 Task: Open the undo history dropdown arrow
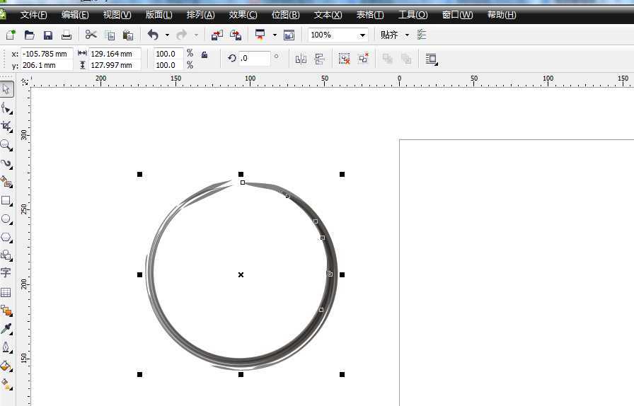tap(167, 35)
